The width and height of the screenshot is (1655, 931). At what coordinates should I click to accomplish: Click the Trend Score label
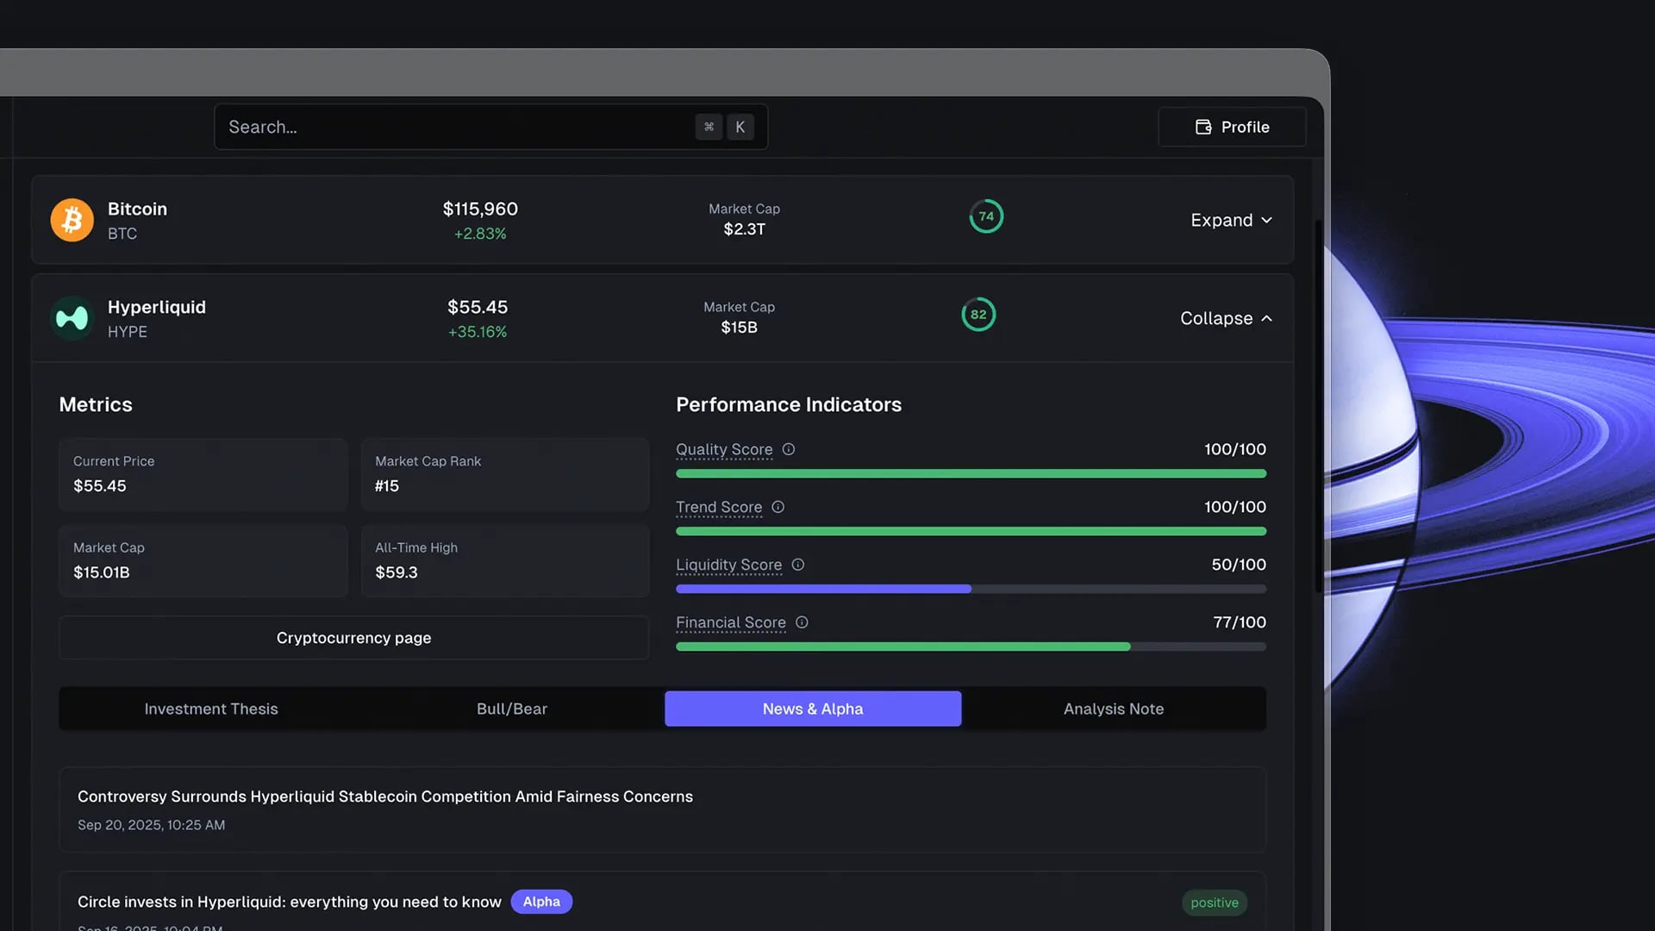point(719,507)
